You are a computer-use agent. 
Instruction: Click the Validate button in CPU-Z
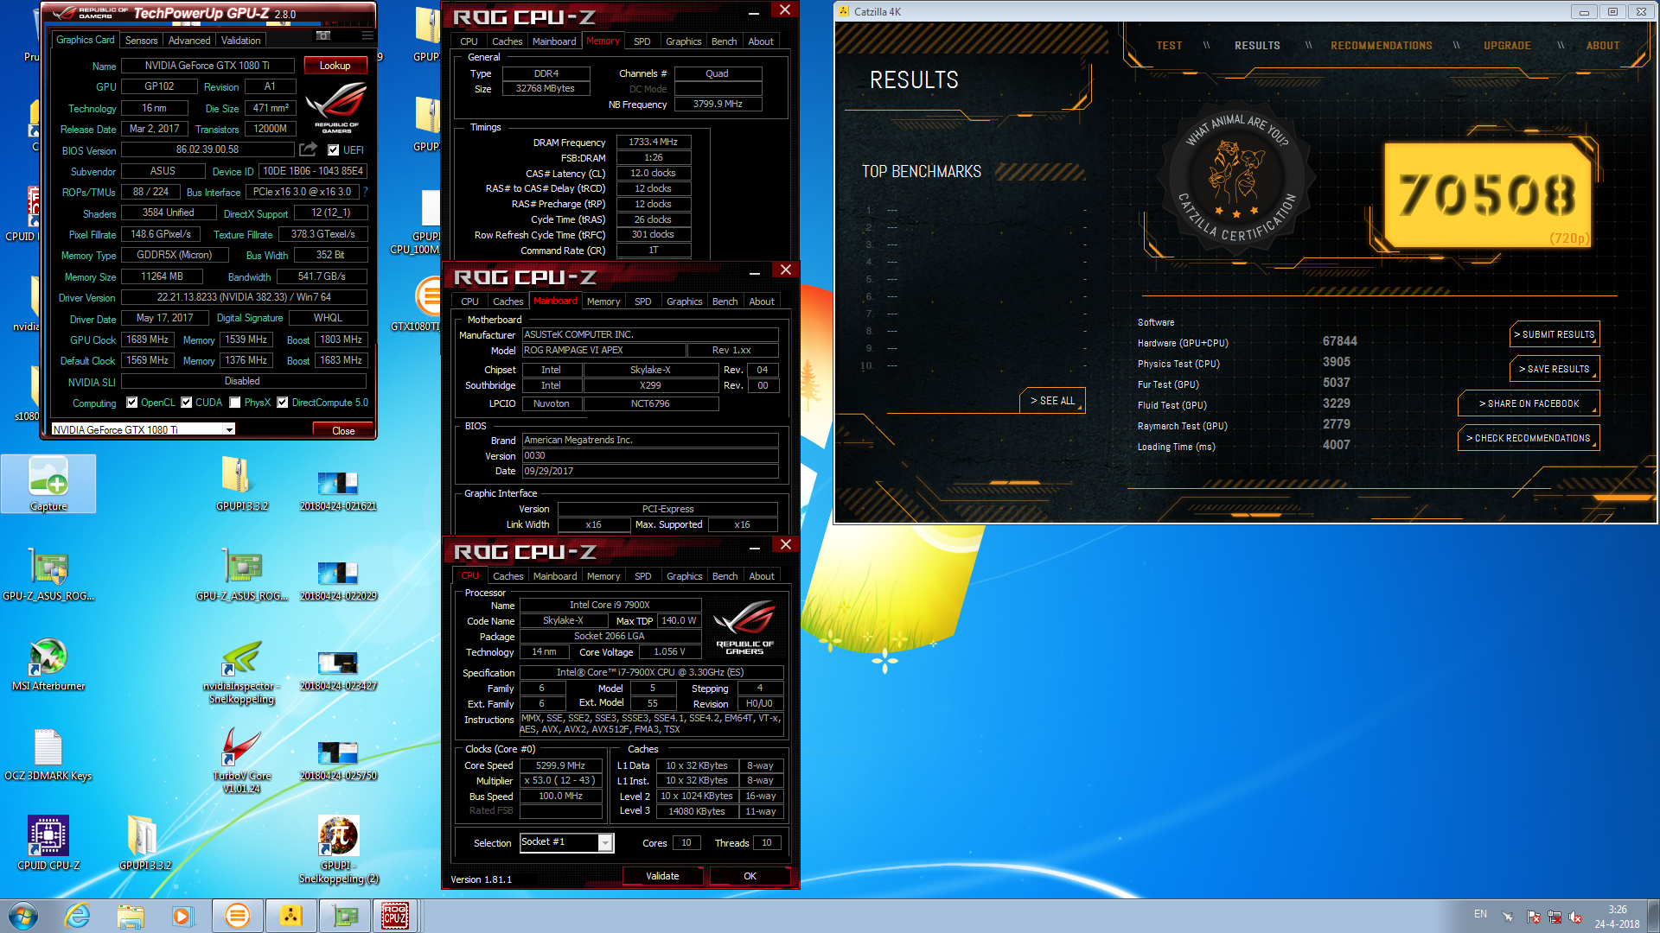coord(663,876)
